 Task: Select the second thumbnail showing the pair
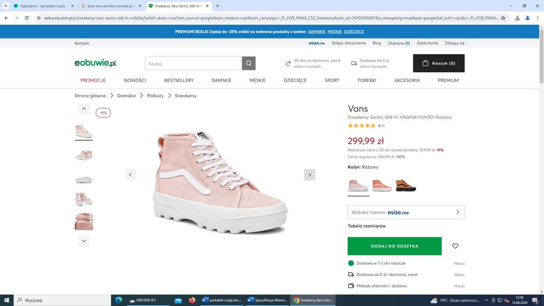click(84, 154)
